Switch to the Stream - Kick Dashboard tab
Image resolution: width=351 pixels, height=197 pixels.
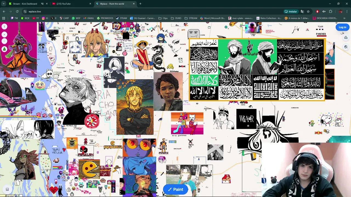coord(25,4)
